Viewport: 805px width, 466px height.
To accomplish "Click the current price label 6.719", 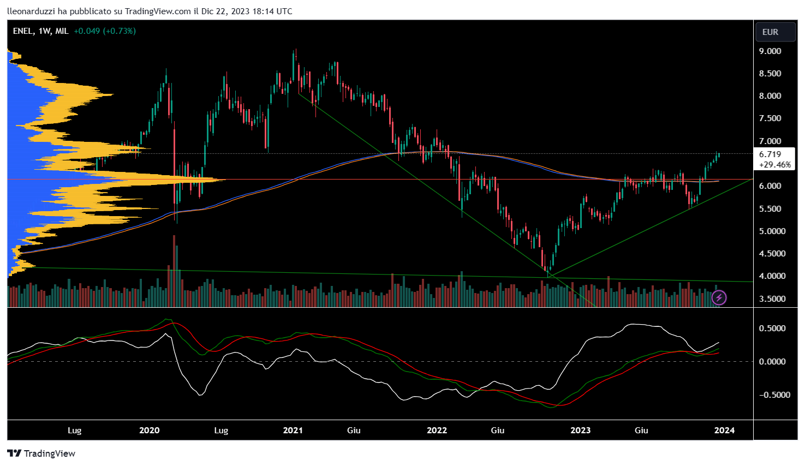I will 770,154.
